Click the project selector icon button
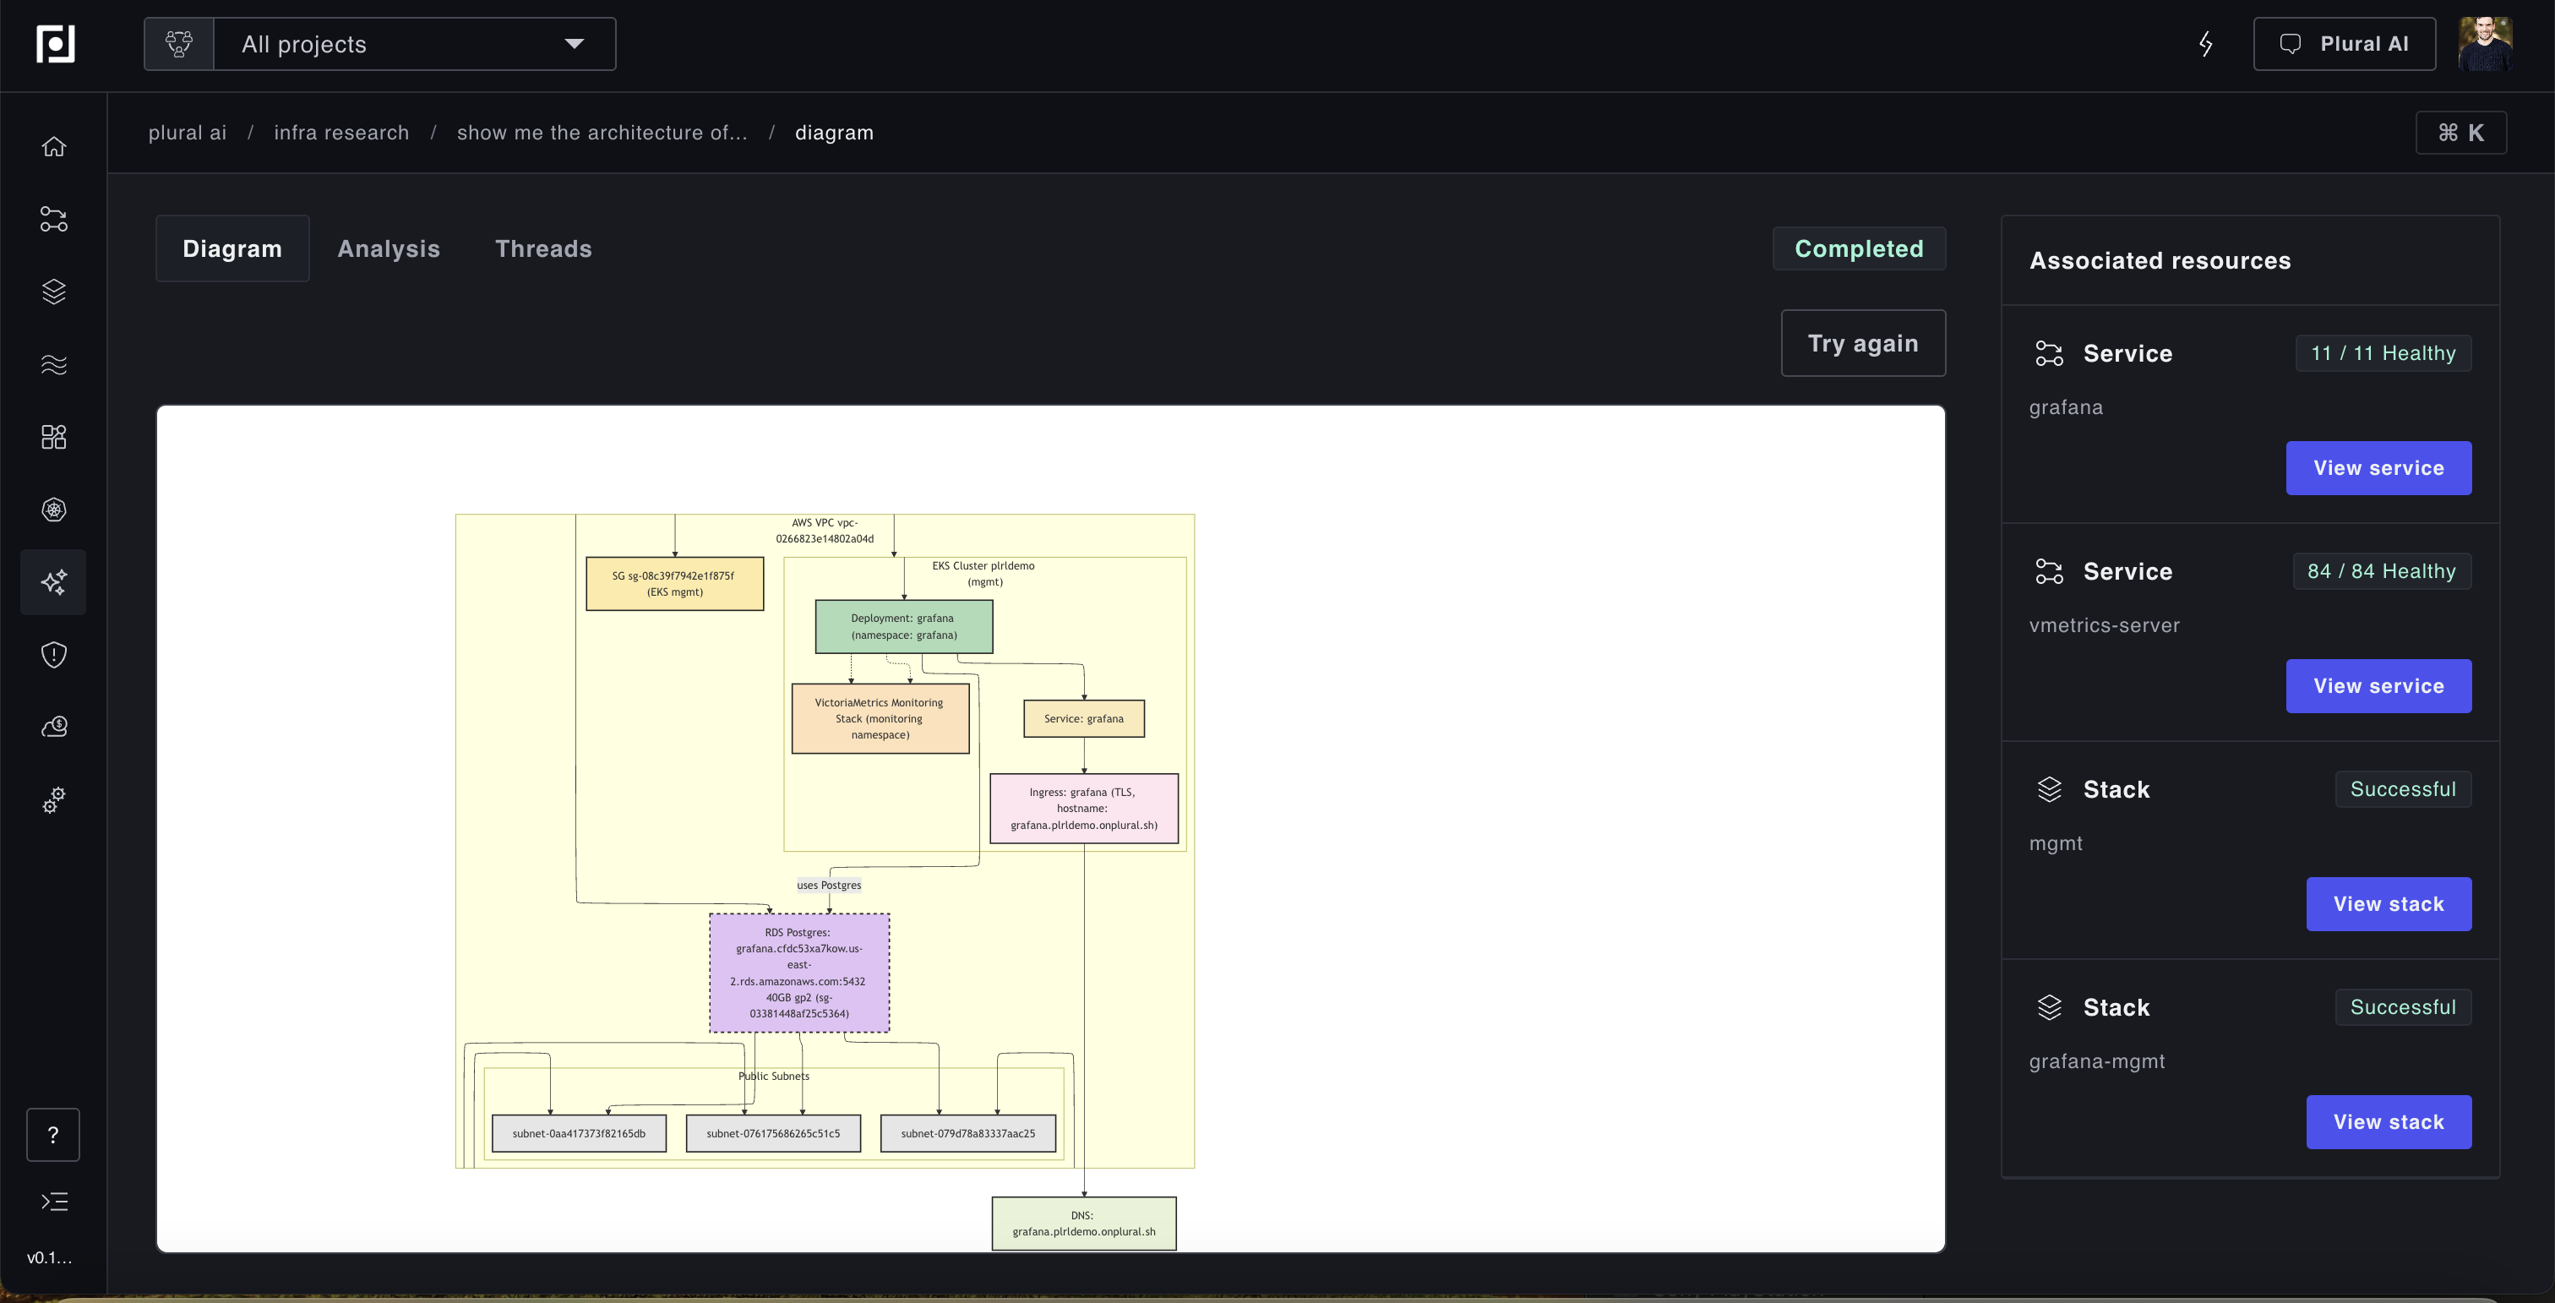This screenshot has width=2555, height=1303. point(179,44)
